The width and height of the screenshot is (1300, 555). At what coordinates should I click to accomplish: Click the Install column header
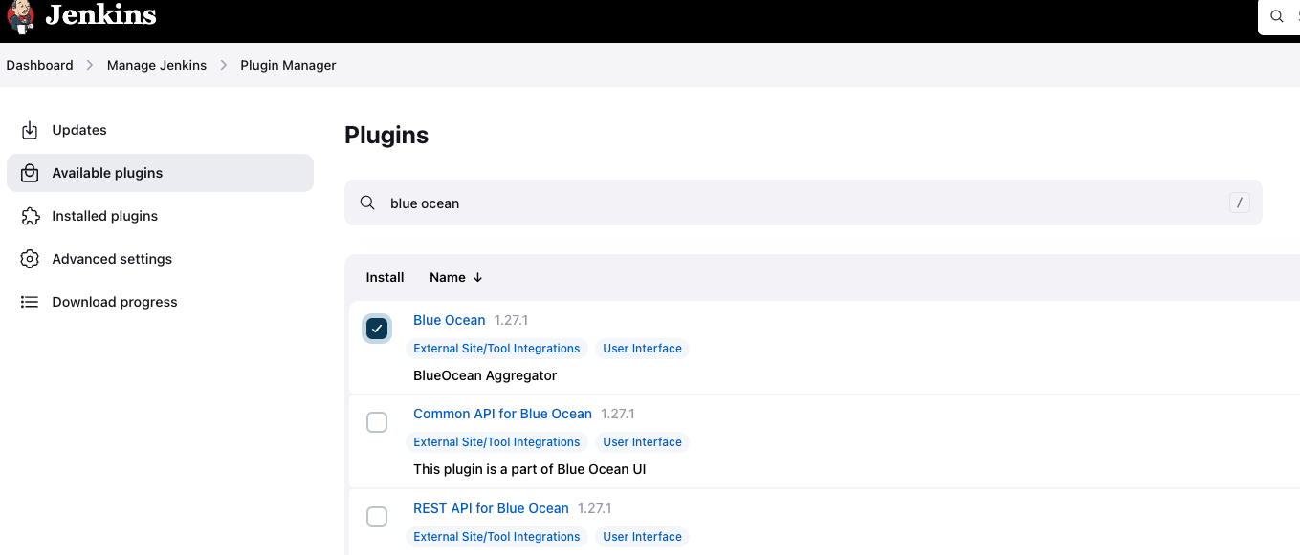[385, 277]
